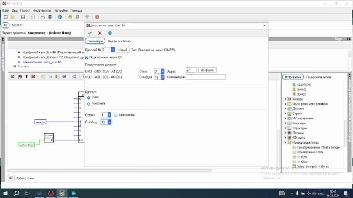Screen dimensions: 353x198
Task: Open Windows taskbar search
Action: [x=17, y=193]
